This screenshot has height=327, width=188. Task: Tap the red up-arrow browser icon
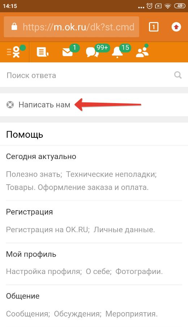176,27
